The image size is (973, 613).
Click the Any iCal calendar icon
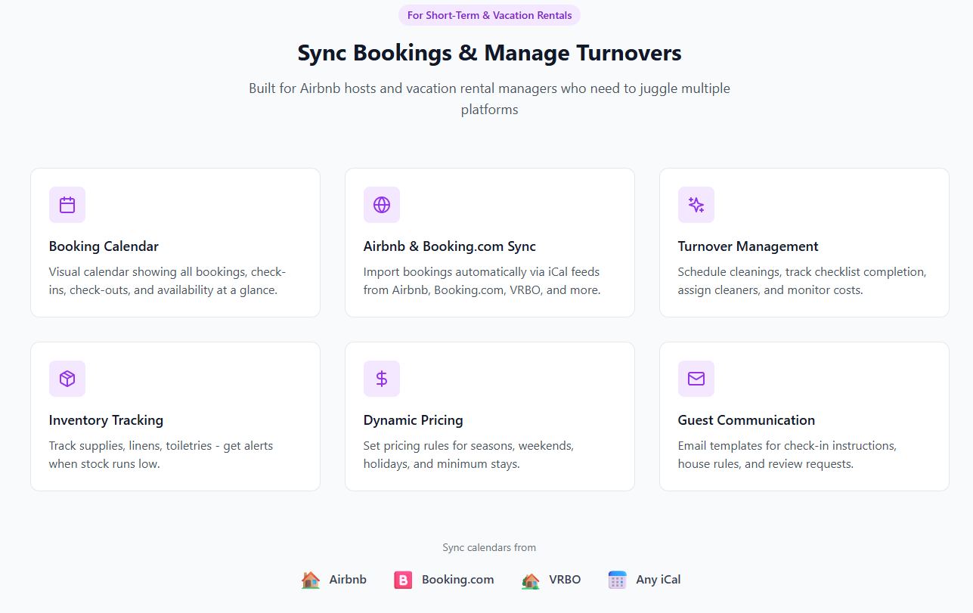618,580
